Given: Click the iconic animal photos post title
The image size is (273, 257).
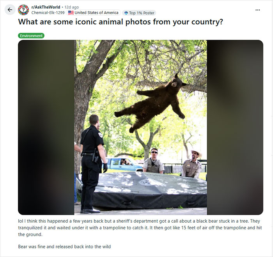Looking at the screenshot, I should coord(121,22).
